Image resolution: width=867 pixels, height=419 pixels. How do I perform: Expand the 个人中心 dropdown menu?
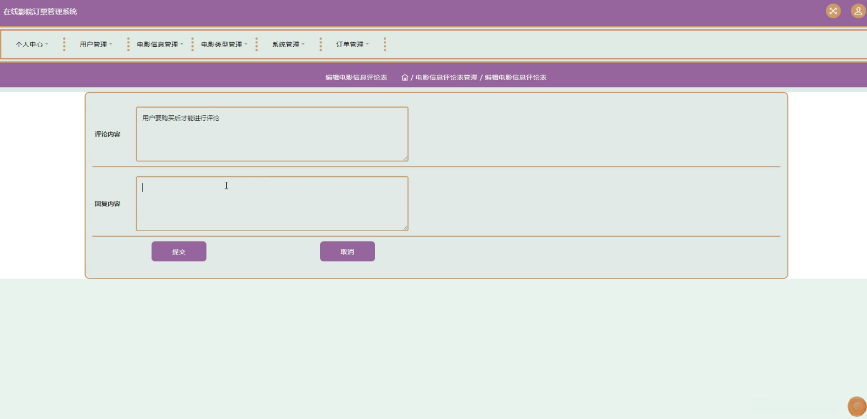click(32, 44)
